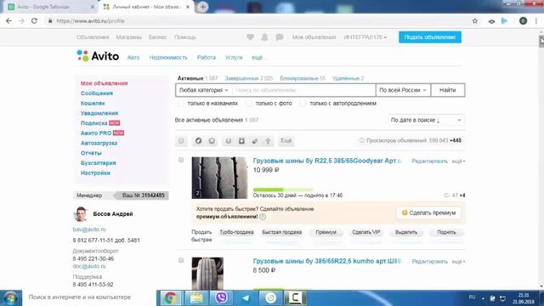Expand 'ещё' menu for kumho listing
Viewport: 544px width, 306px height.
(x=458, y=262)
